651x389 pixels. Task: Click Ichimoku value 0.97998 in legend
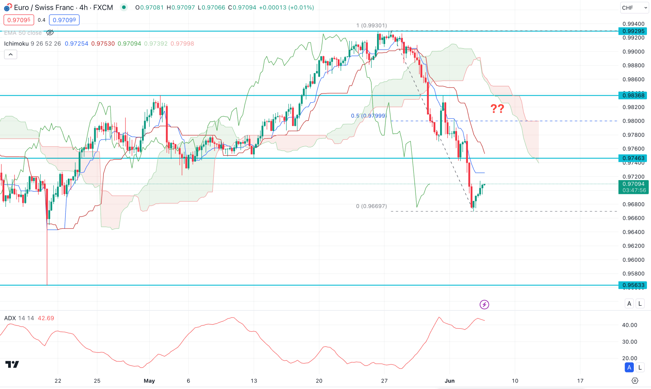[x=182, y=44]
